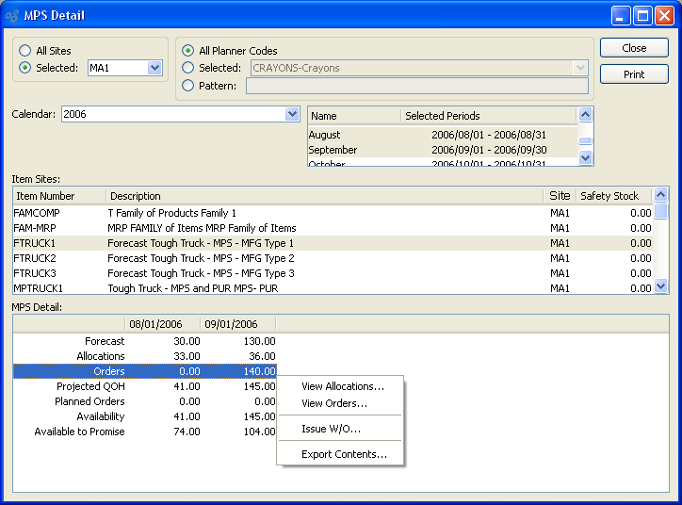Click the Close button

pyautogui.click(x=634, y=48)
